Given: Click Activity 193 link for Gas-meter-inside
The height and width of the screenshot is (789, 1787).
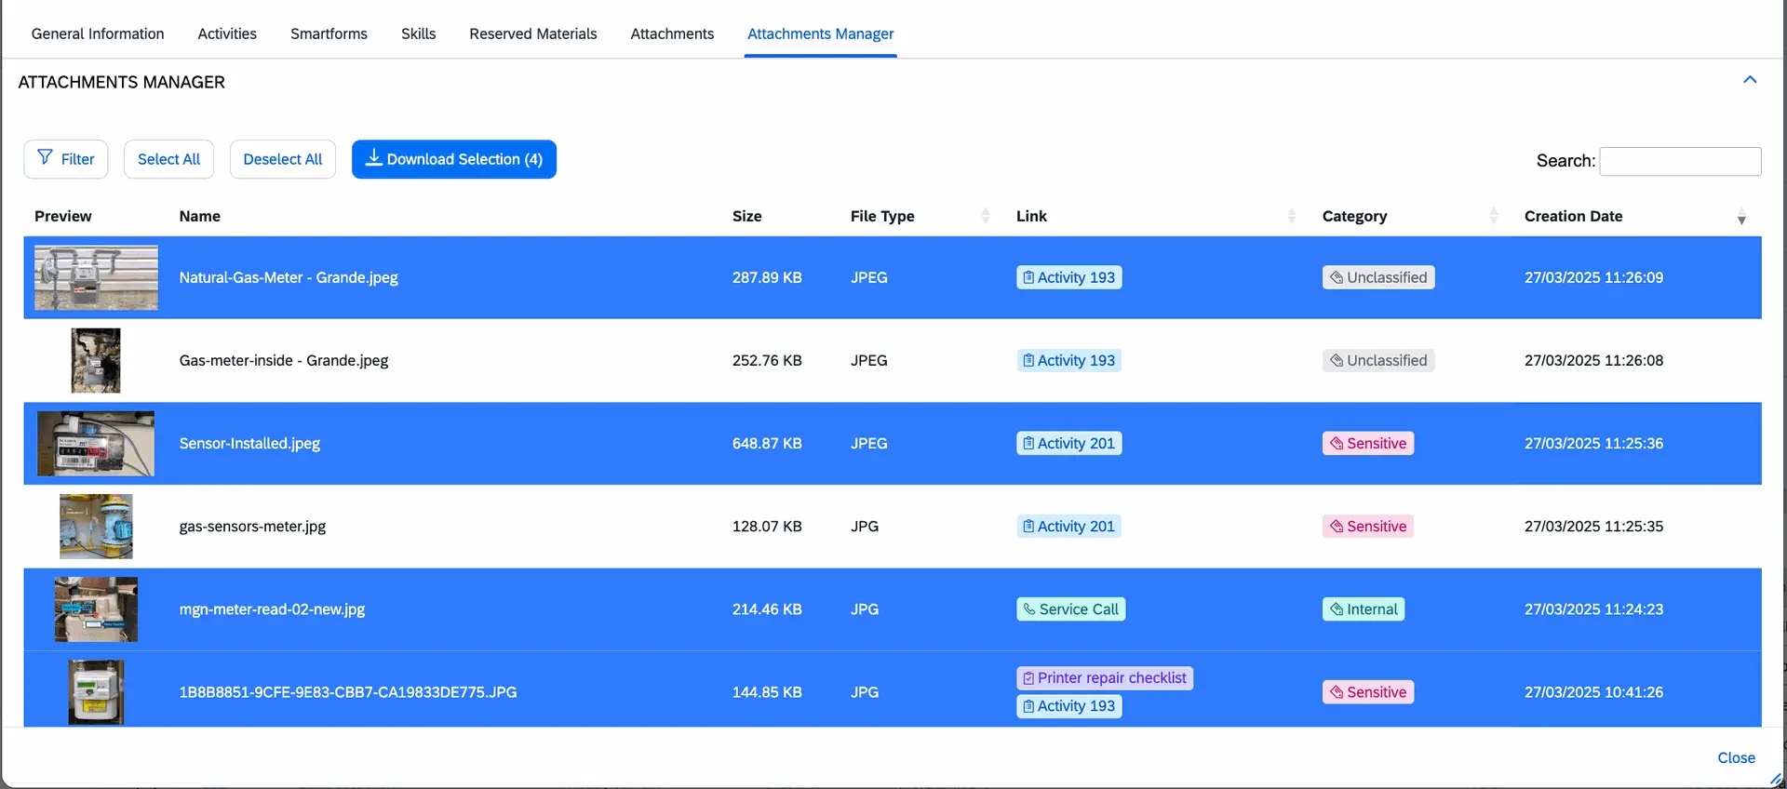Looking at the screenshot, I should pyautogui.click(x=1068, y=360).
